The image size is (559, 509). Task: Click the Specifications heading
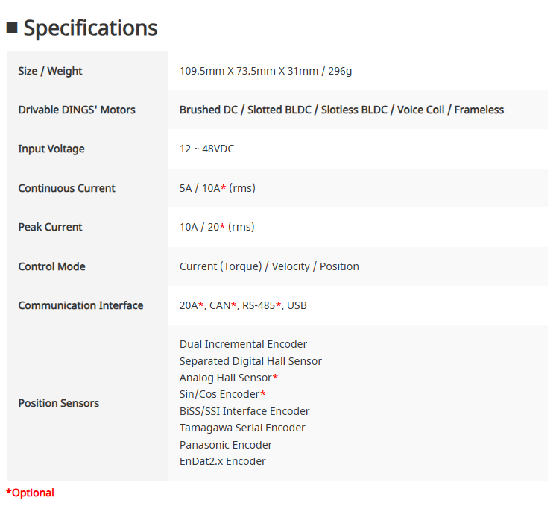click(90, 28)
